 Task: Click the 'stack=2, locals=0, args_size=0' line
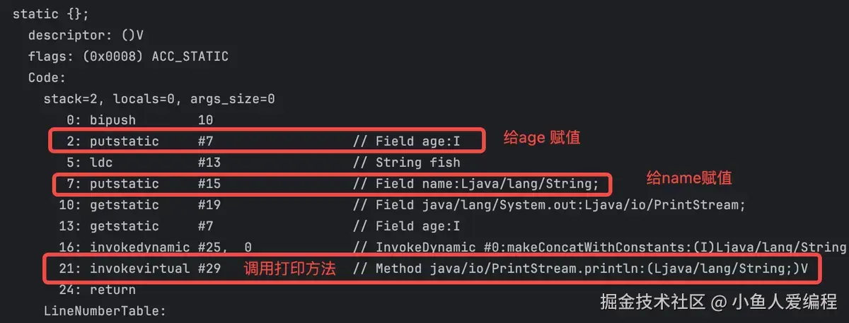tap(159, 99)
